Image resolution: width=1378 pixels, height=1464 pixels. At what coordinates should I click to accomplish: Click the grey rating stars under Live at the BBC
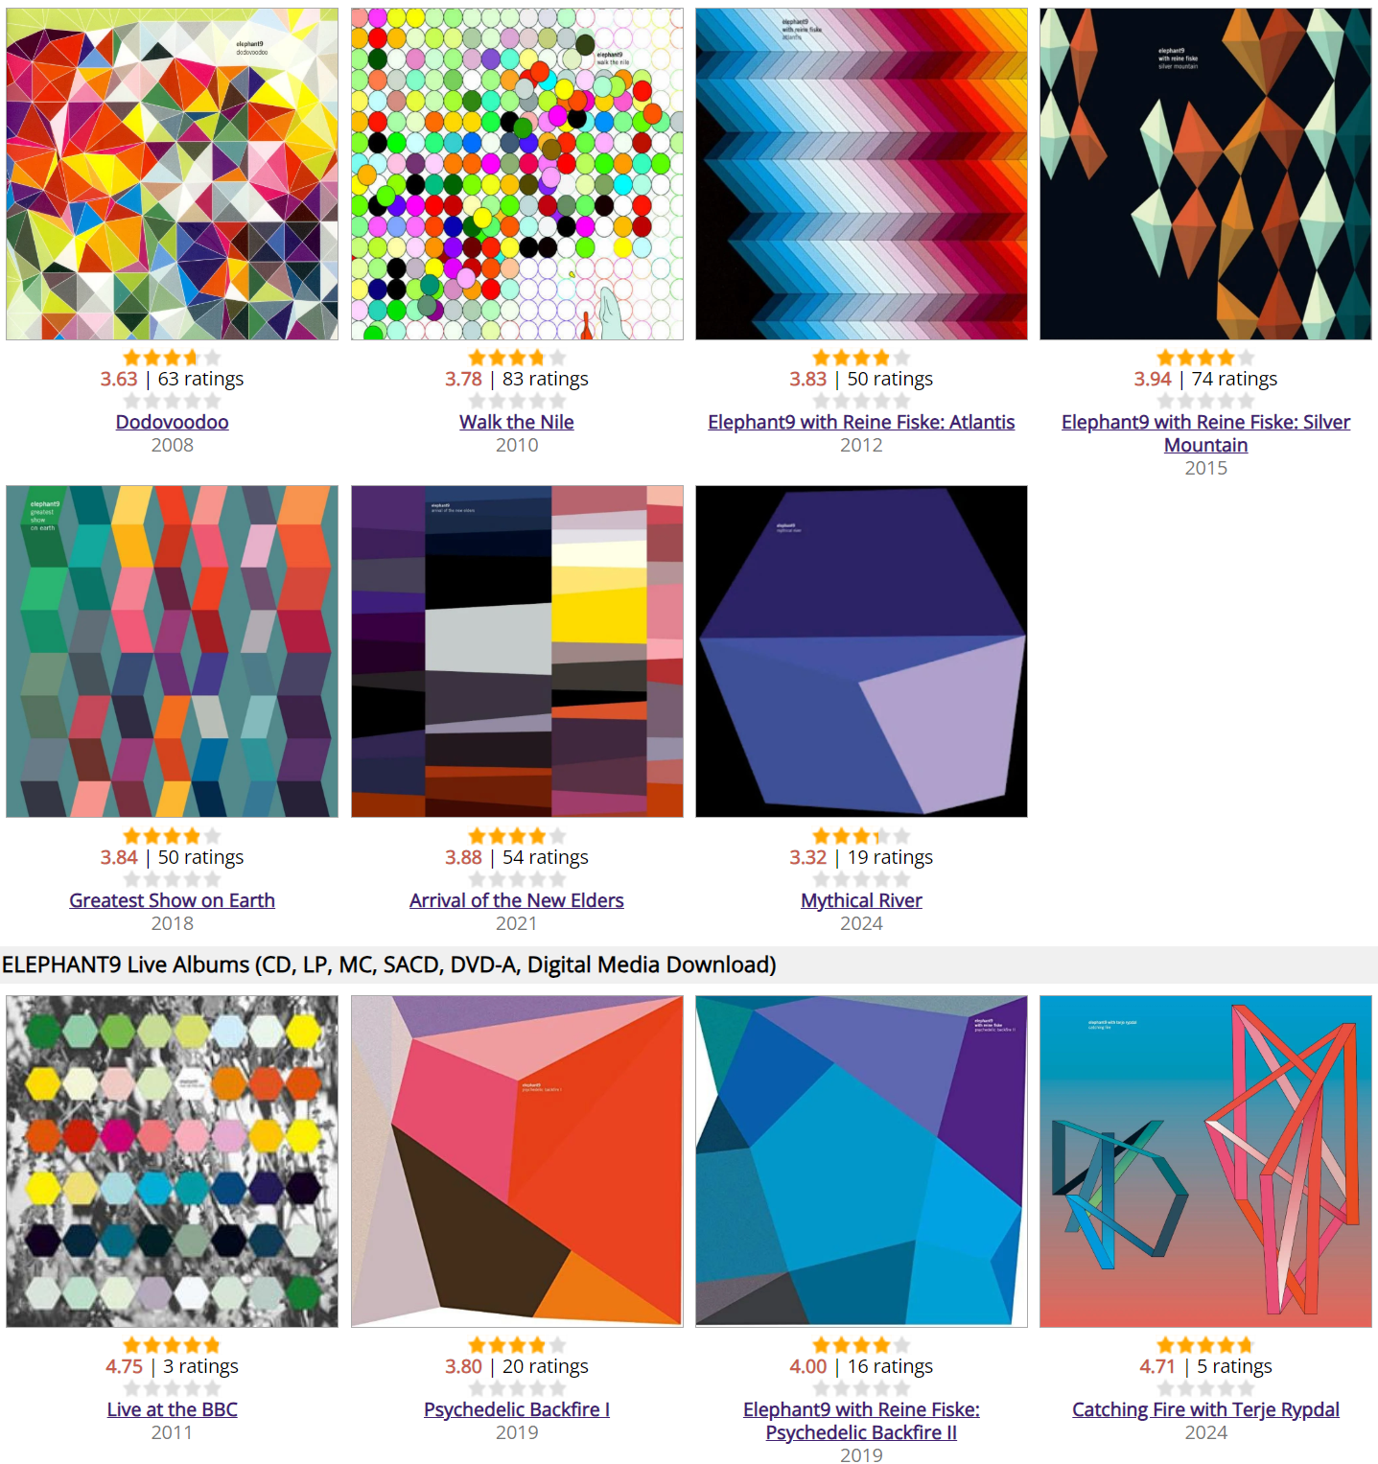click(173, 1388)
